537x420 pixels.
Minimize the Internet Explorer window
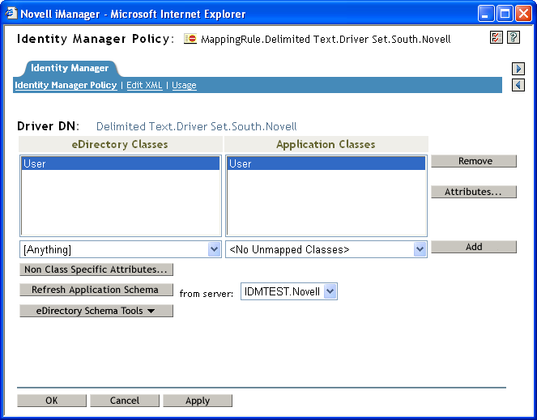(x=485, y=14)
